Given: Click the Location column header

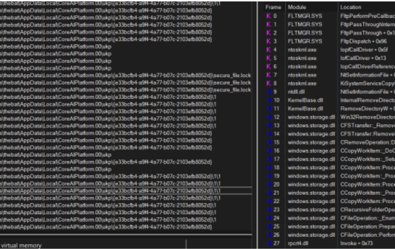Looking at the screenshot, I should 350,7.
